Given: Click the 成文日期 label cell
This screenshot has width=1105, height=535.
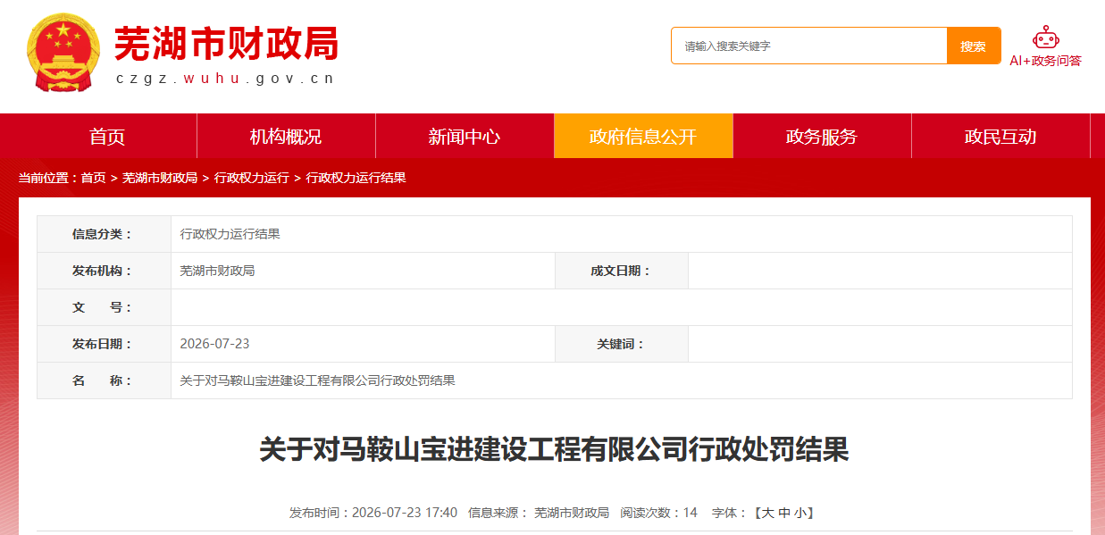Looking at the screenshot, I should (x=622, y=271).
